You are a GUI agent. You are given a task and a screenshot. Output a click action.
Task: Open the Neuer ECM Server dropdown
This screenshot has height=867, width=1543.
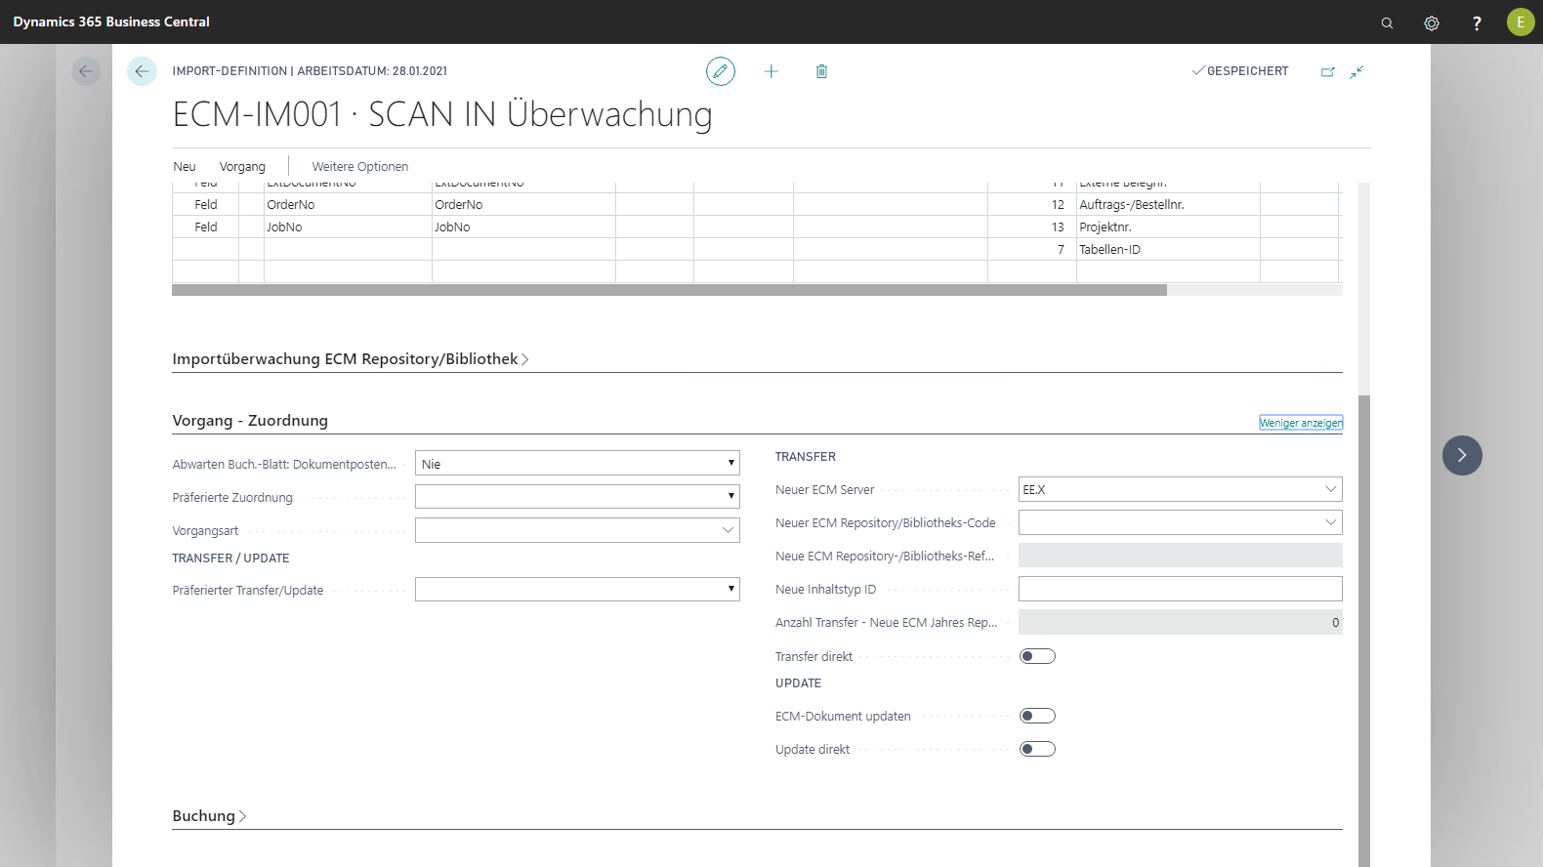click(x=1180, y=489)
